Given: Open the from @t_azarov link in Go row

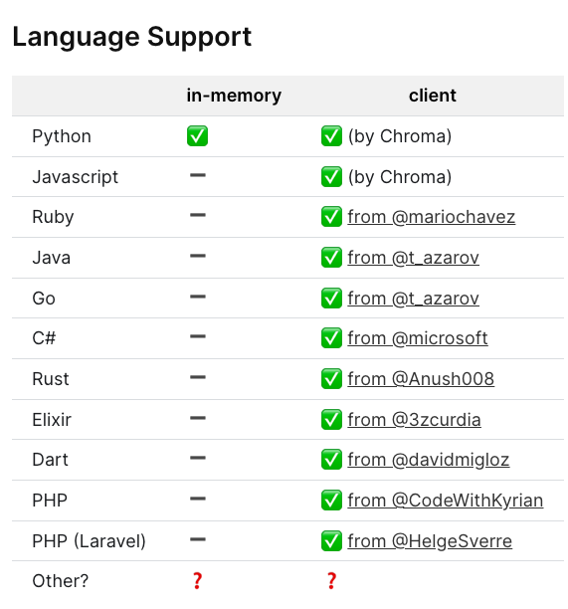Looking at the screenshot, I should click(413, 299).
